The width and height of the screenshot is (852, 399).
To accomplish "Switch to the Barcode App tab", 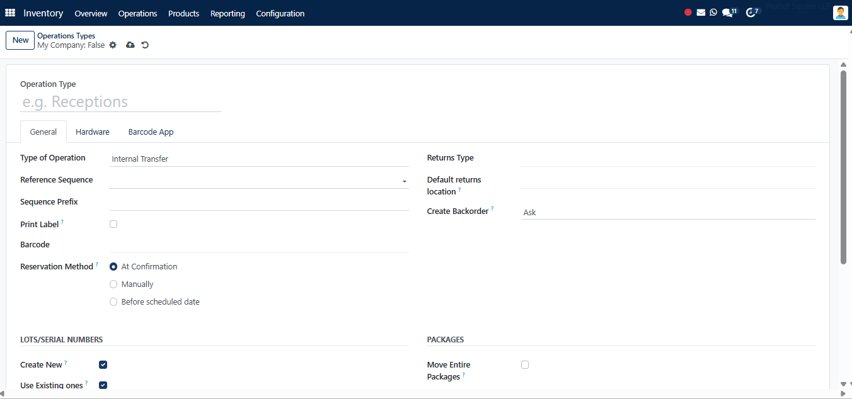I will [x=151, y=132].
